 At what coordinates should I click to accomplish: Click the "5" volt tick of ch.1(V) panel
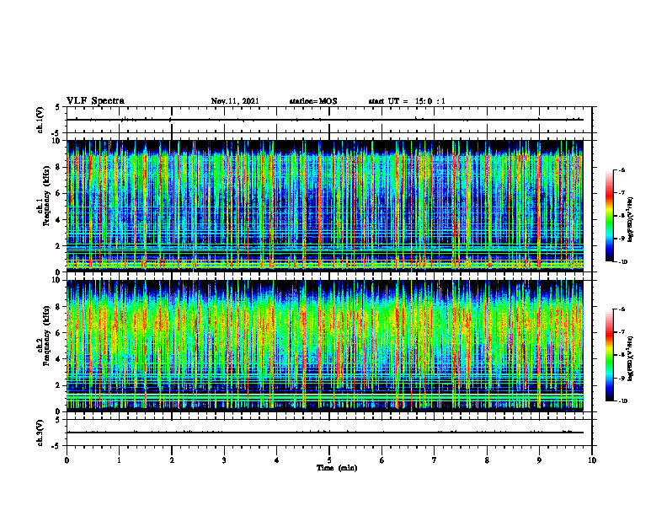coord(58,108)
